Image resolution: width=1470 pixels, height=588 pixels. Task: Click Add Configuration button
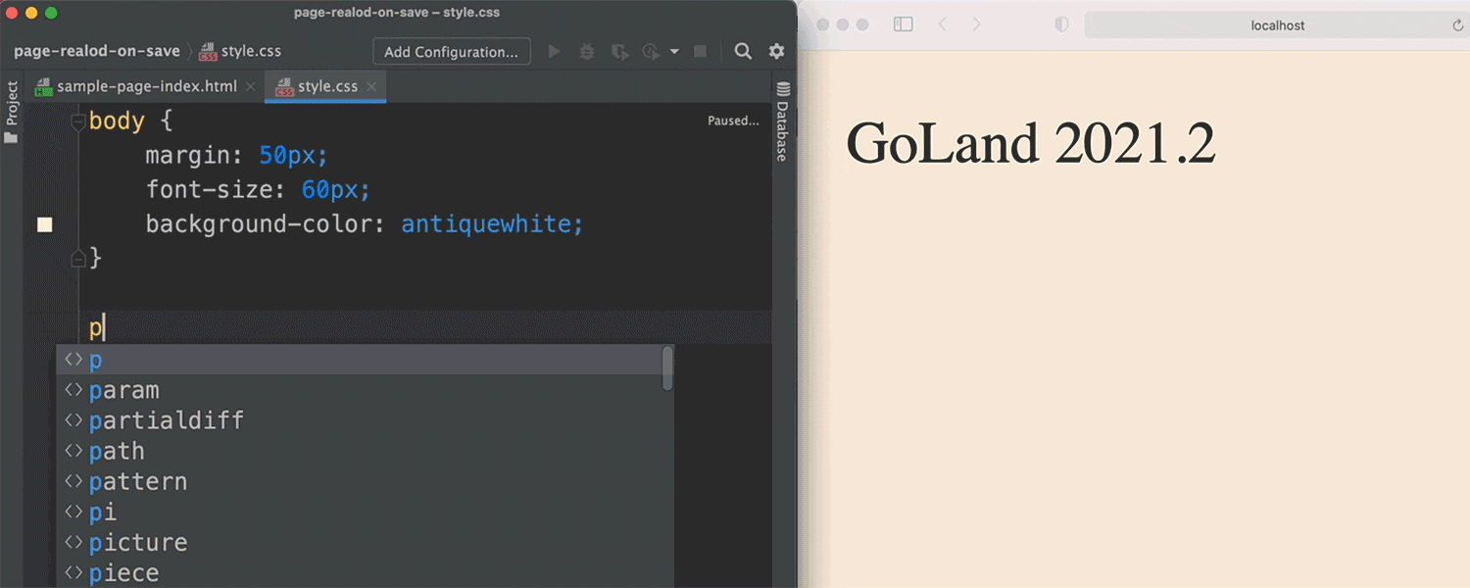pos(451,52)
